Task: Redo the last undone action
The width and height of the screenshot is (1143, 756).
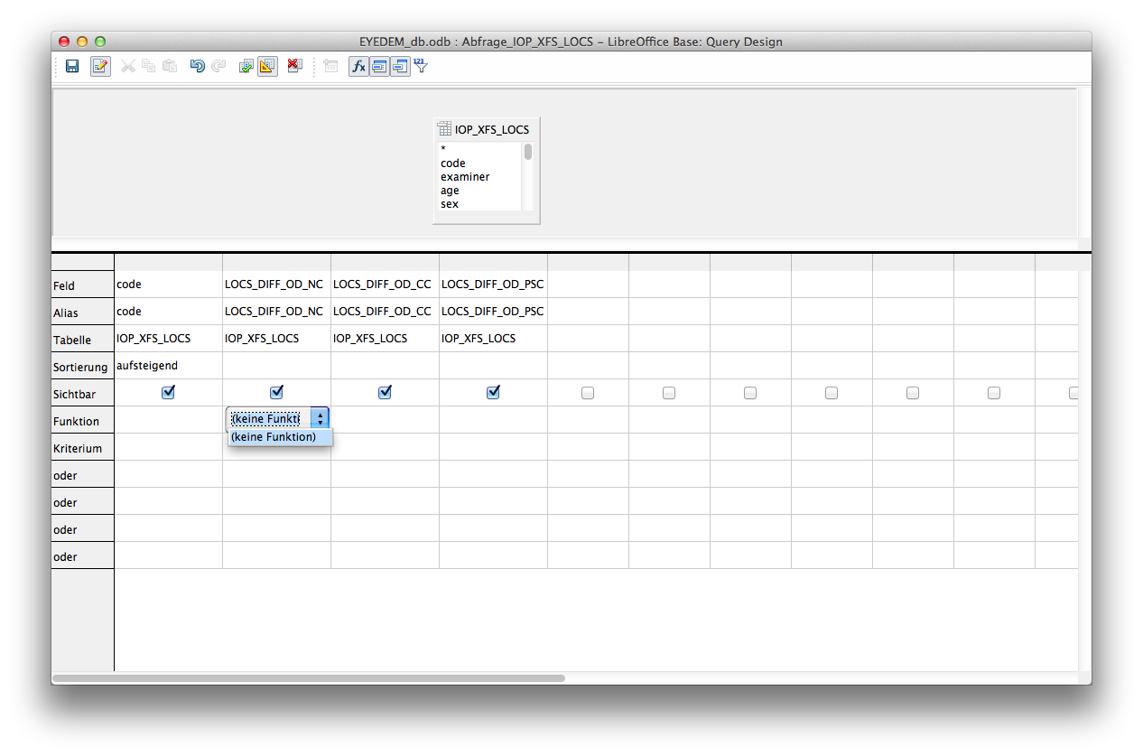Action: (218, 66)
